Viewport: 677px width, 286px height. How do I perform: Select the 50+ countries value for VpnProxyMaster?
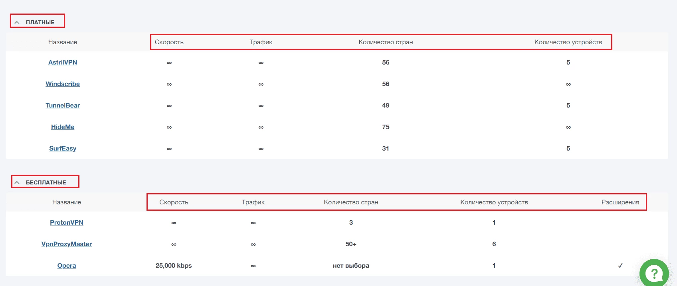pos(351,244)
